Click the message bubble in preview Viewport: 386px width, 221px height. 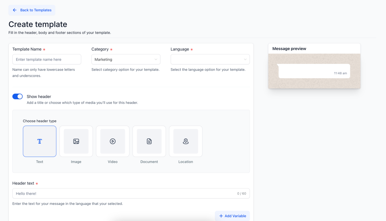(x=314, y=71)
